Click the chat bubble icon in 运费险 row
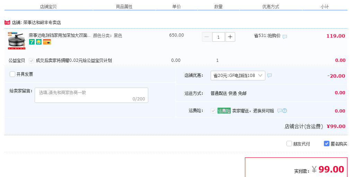Image resolution: width=353 pixels, height=177 pixels. [279, 111]
